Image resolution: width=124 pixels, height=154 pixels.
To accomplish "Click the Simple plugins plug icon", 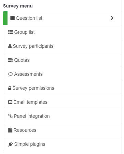I will pyautogui.click(x=11, y=144).
